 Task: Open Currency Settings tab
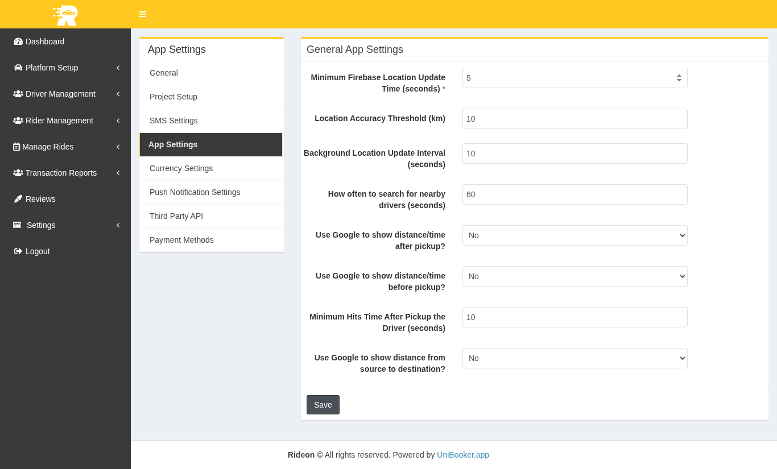click(181, 168)
